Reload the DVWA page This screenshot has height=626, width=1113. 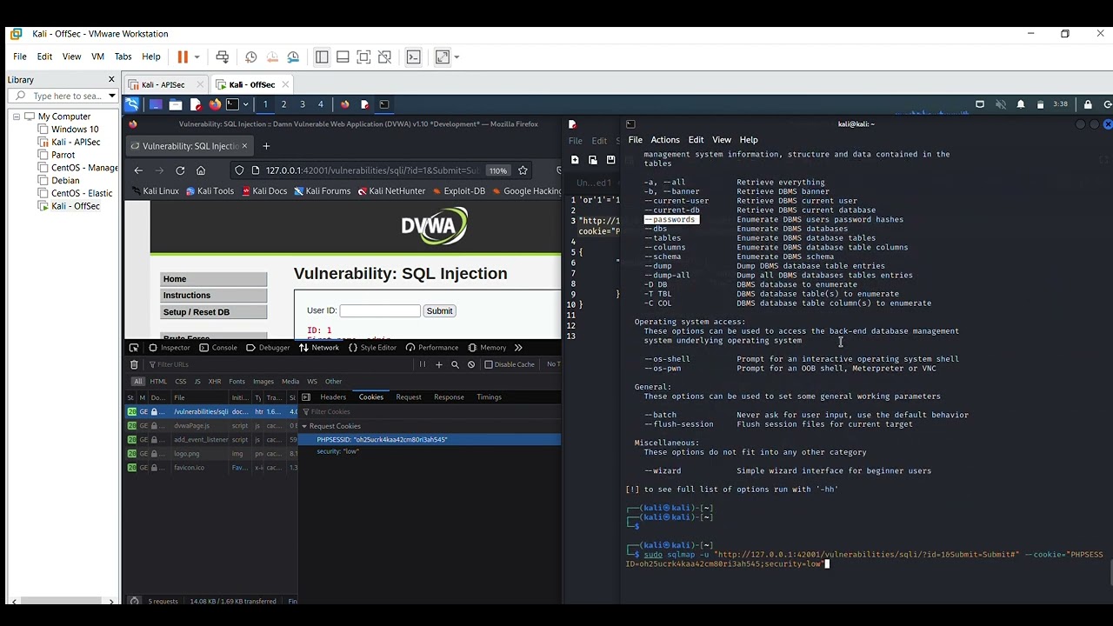(180, 170)
